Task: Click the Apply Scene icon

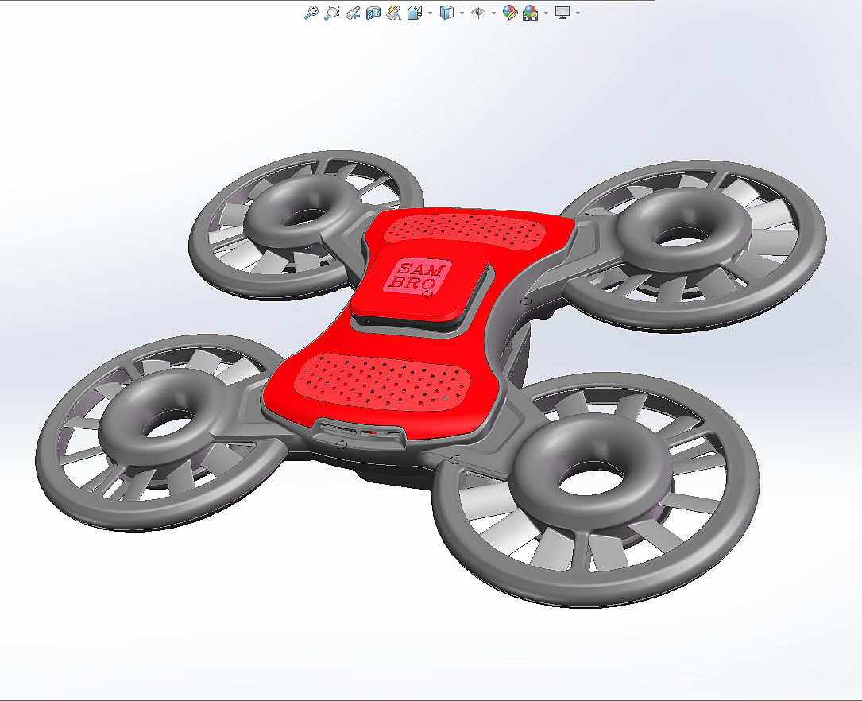Action: tap(531, 13)
